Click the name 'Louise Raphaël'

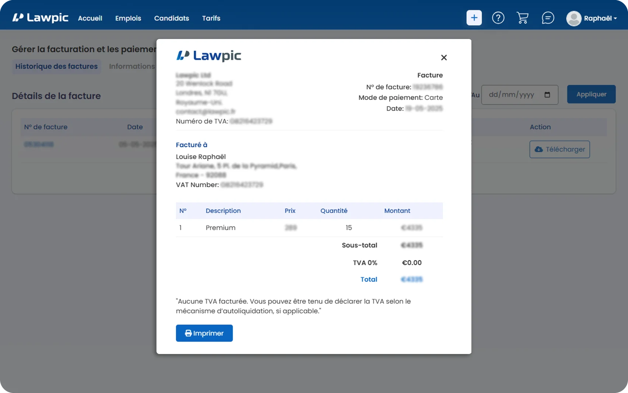pos(201,157)
